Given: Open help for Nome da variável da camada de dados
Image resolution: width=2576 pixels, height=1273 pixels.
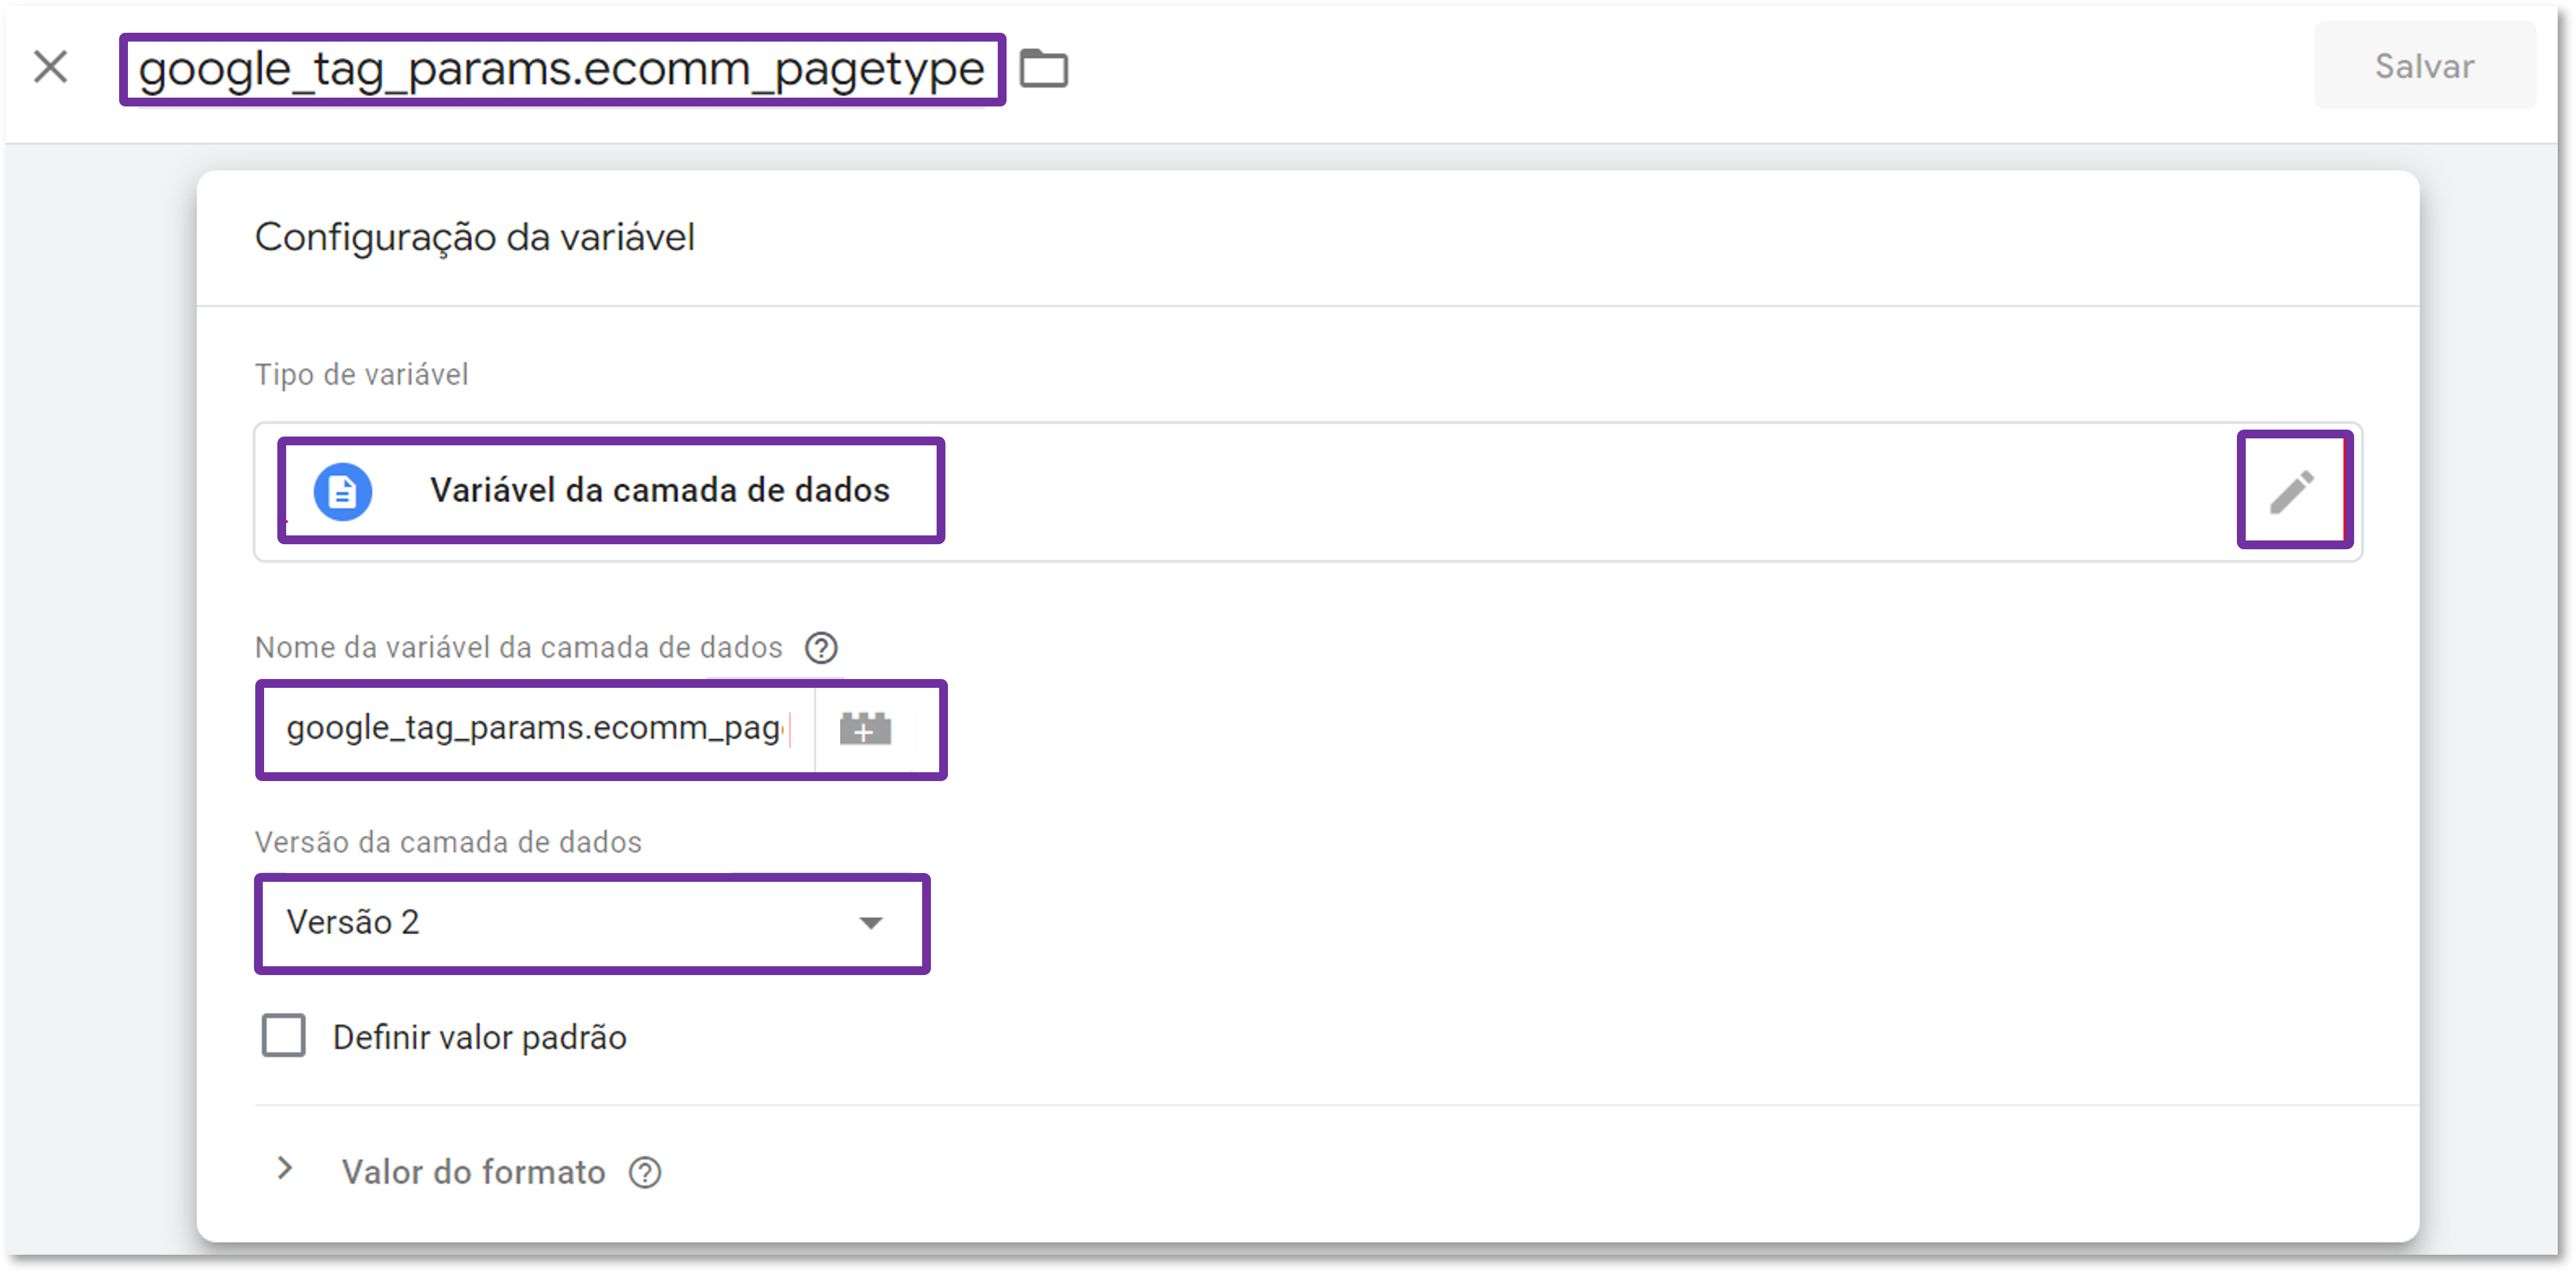Looking at the screenshot, I should pos(821,648).
